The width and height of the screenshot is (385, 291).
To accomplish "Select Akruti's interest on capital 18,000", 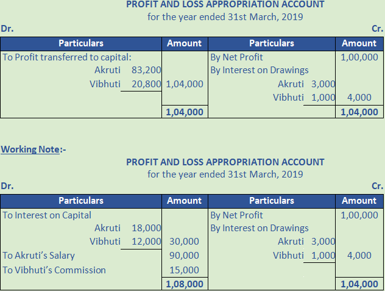I will pos(146,228).
